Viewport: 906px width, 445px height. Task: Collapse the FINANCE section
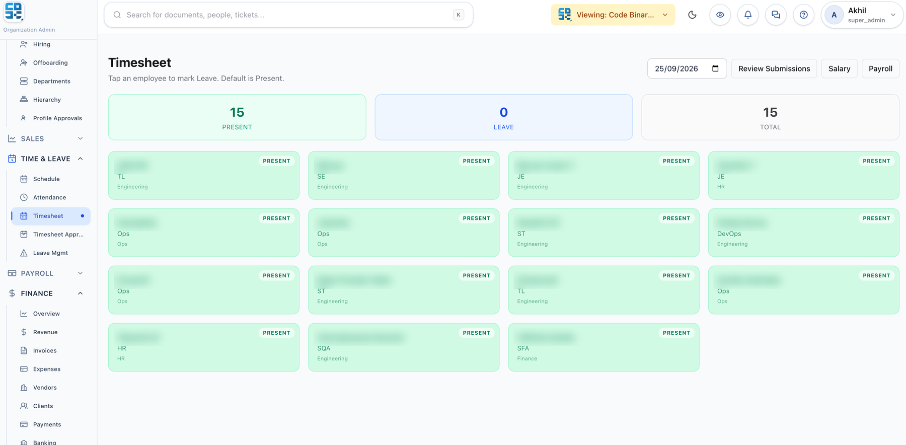tap(46, 293)
